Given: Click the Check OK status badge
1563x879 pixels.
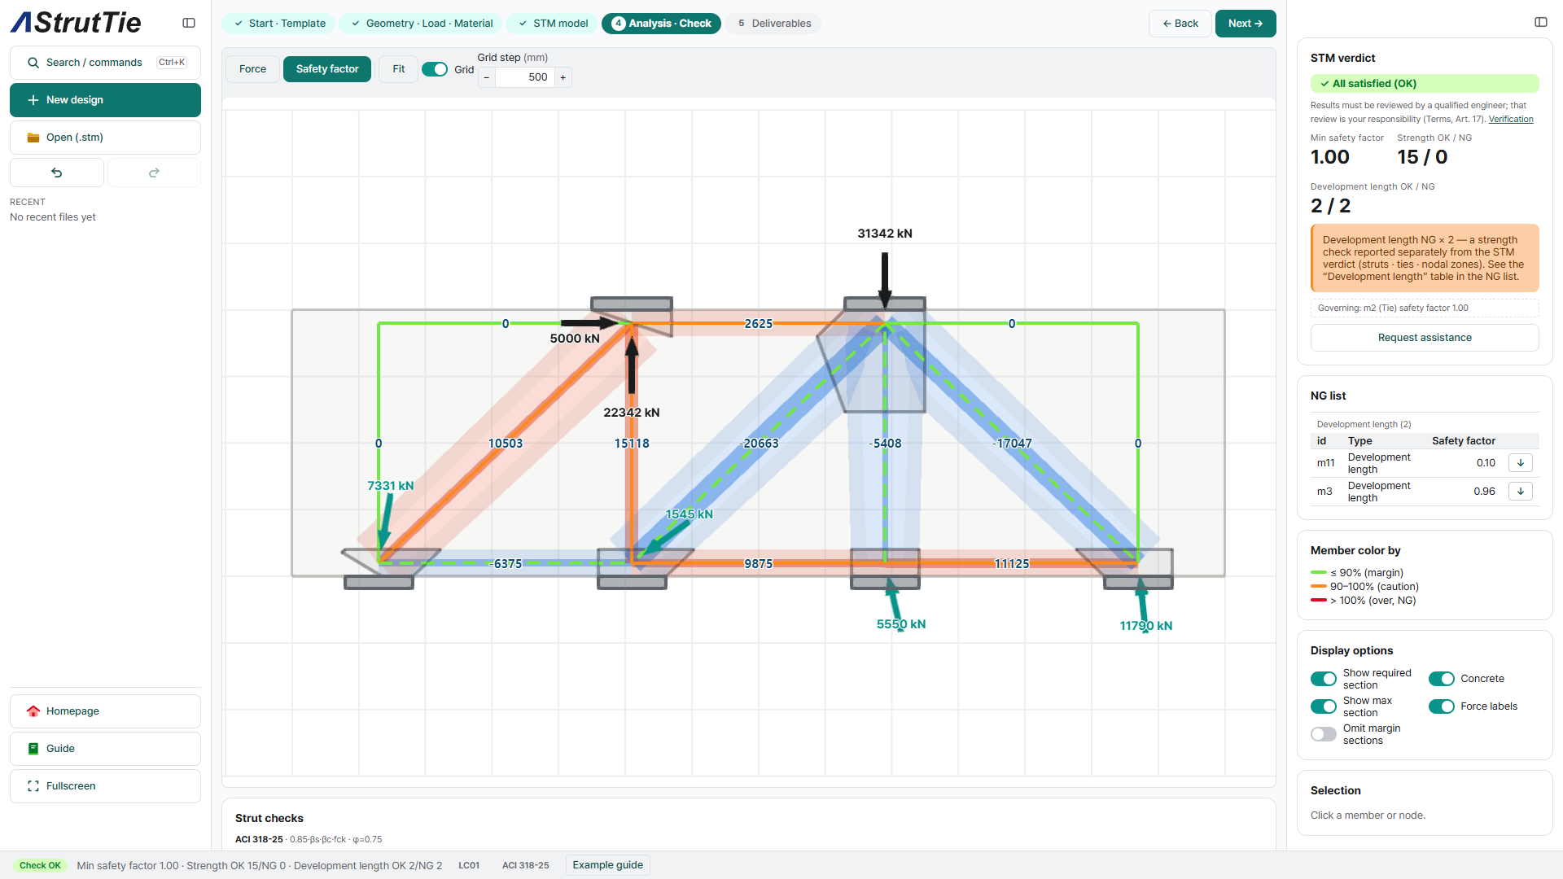Looking at the screenshot, I should [x=41, y=865].
